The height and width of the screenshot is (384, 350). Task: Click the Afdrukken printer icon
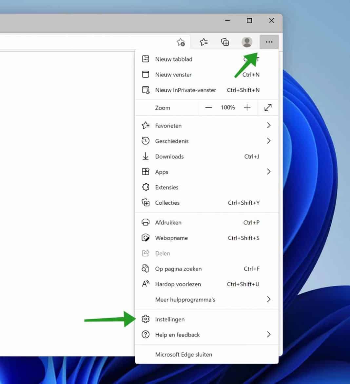[x=146, y=222]
